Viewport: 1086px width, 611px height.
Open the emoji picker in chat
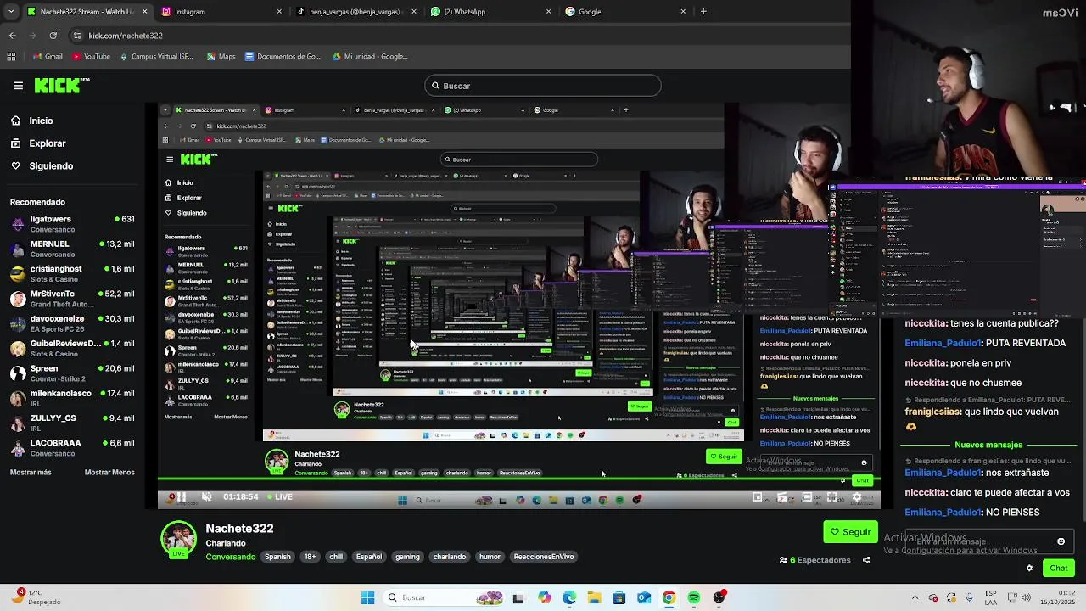coord(1061,541)
